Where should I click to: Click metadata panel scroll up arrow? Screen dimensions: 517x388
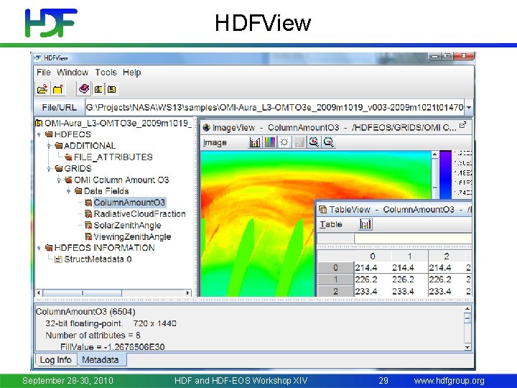pyautogui.click(x=467, y=309)
